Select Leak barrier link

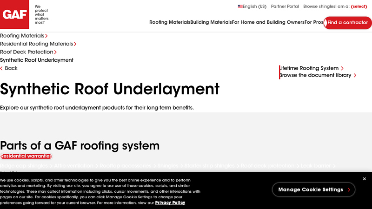tap(318, 166)
